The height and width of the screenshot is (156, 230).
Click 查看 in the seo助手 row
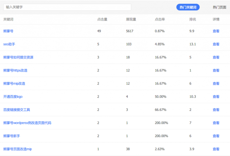216,44
